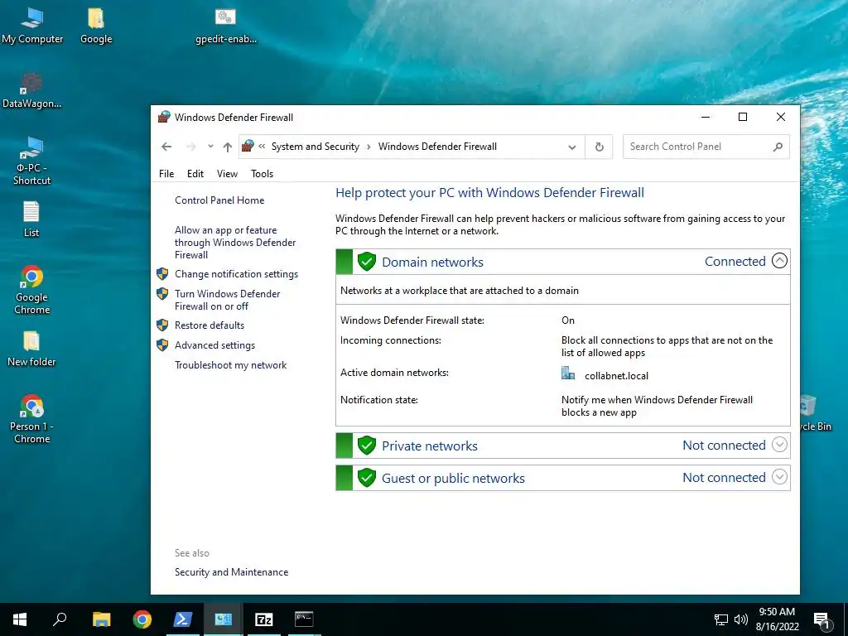Select the List text file icon
The height and width of the screenshot is (636, 848).
point(31,219)
